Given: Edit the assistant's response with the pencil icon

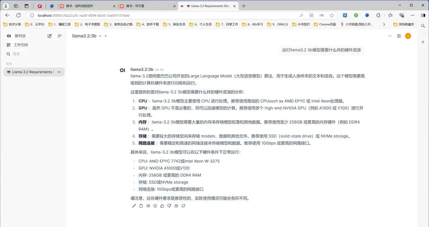Looking at the screenshot, I should pos(134,206).
